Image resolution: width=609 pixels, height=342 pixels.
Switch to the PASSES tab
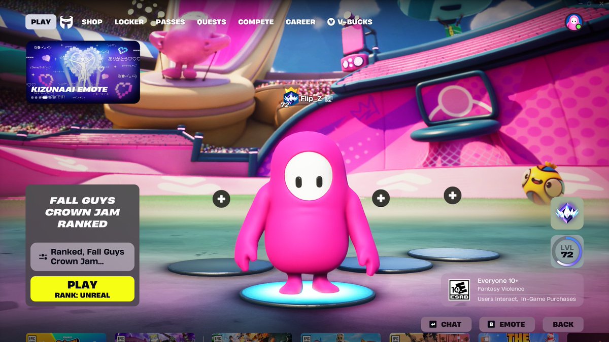click(x=171, y=22)
